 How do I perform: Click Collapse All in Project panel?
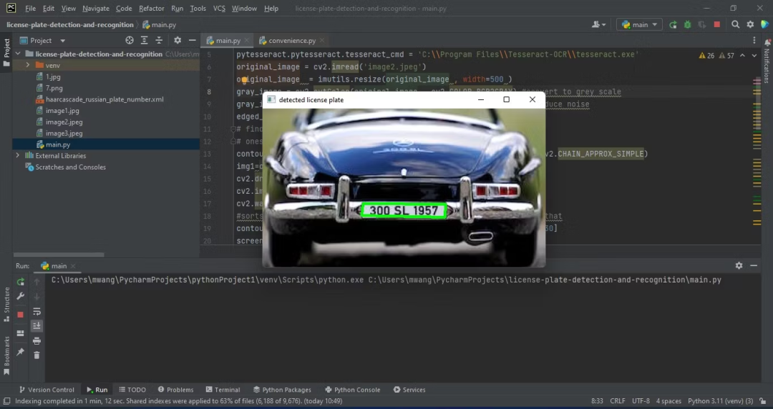click(159, 41)
